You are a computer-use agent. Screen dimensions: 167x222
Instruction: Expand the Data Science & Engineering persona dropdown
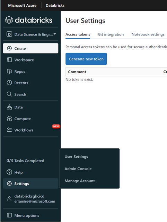[x=31, y=34]
